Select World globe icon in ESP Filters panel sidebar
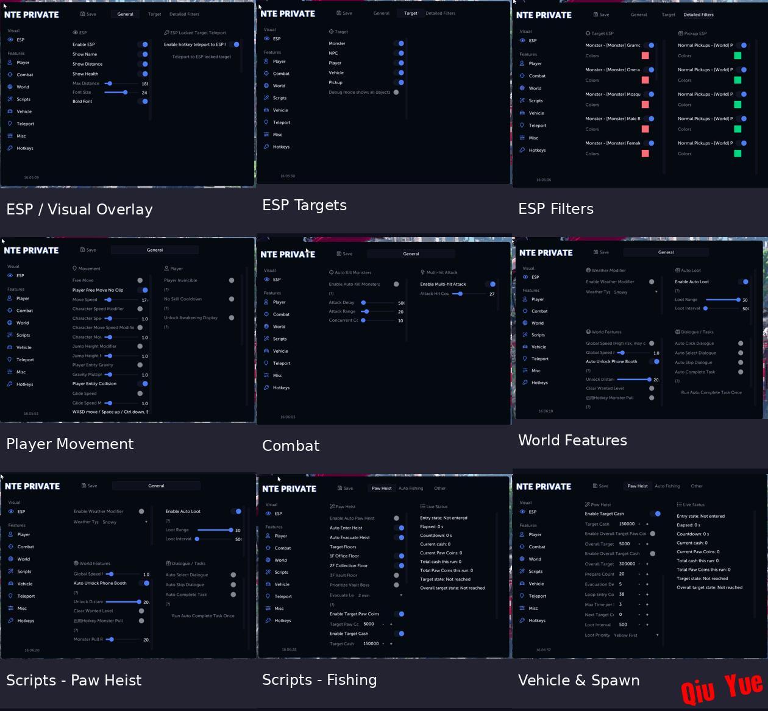The image size is (768, 711). pyautogui.click(x=522, y=88)
